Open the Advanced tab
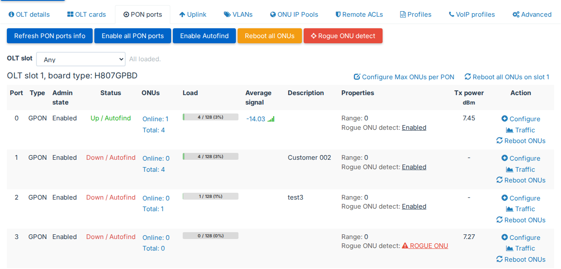Image resolution: width=561 pixels, height=269 pixels. point(532,15)
